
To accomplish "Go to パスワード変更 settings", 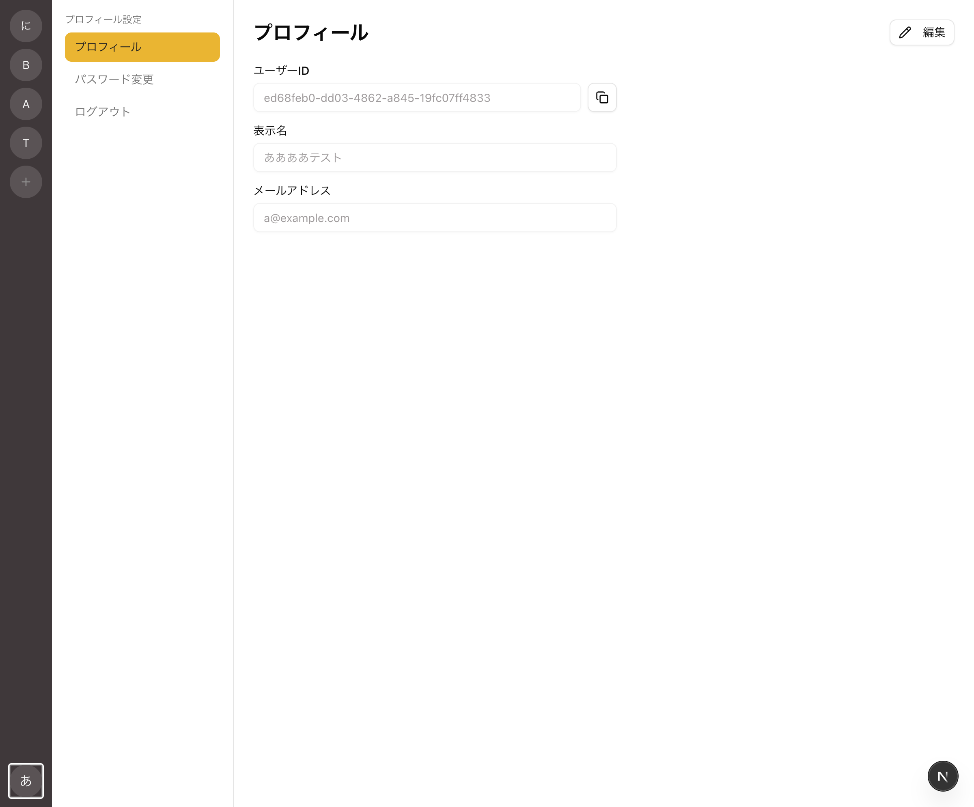I will tap(142, 79).
